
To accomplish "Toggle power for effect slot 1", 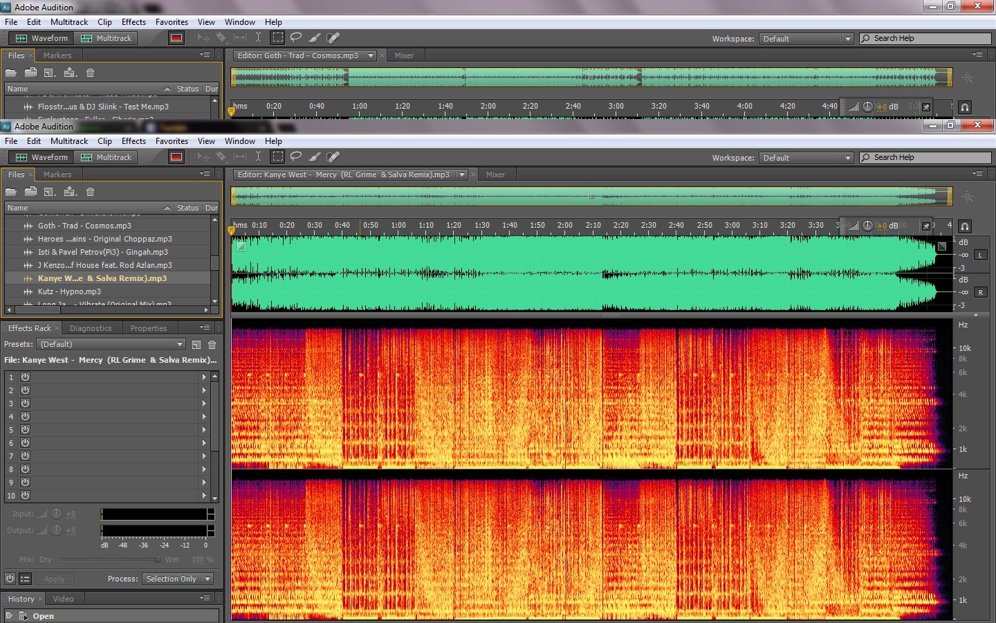I will 25,377.
